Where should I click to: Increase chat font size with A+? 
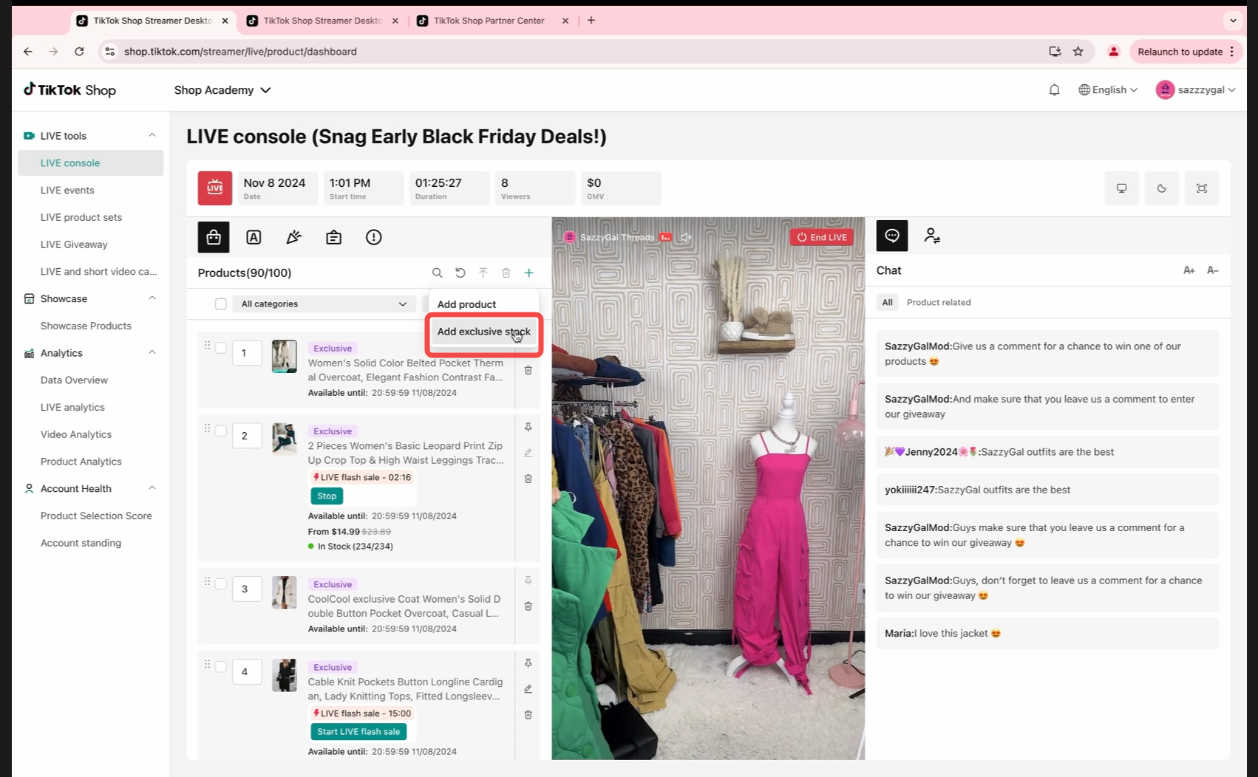[x=1189, y=270]
